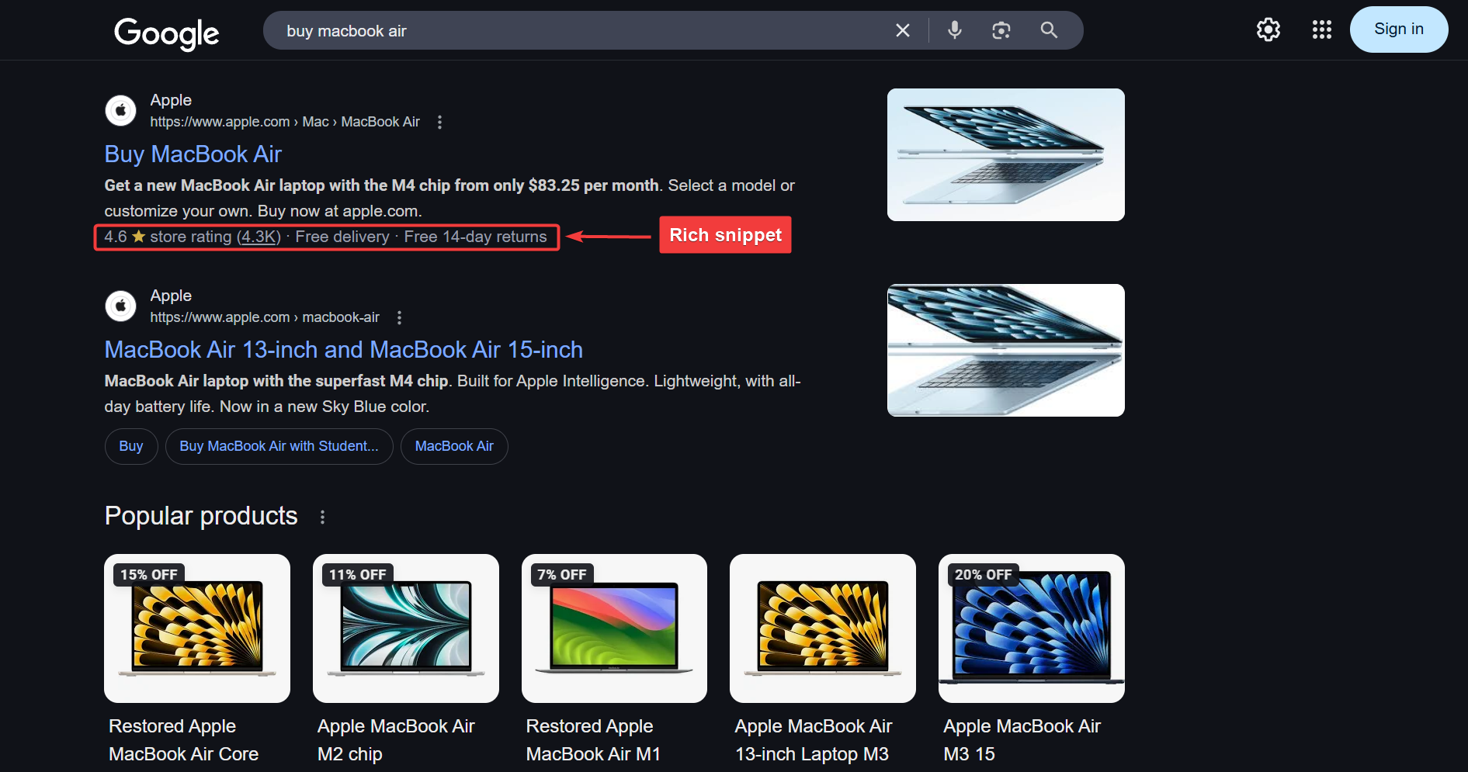Click the apple.com › Mac › MacBook Air URL
This screenshot has height=772, width=1468.
coord(285,122)
